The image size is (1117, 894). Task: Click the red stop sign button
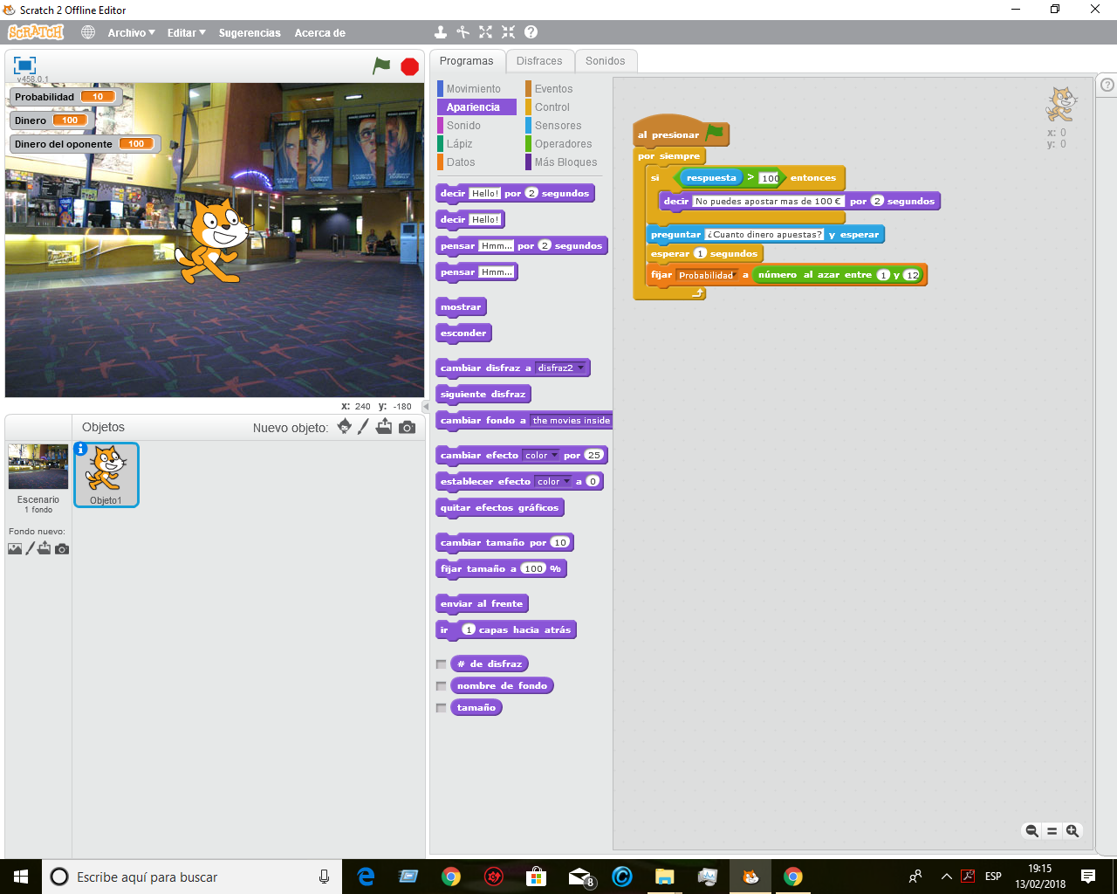pyautogui.click(x=408, y=65)
